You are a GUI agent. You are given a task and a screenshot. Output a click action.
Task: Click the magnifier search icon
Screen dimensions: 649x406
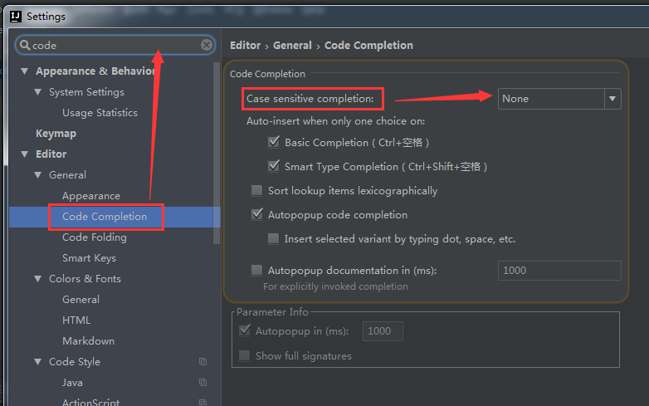pos(25,45)
